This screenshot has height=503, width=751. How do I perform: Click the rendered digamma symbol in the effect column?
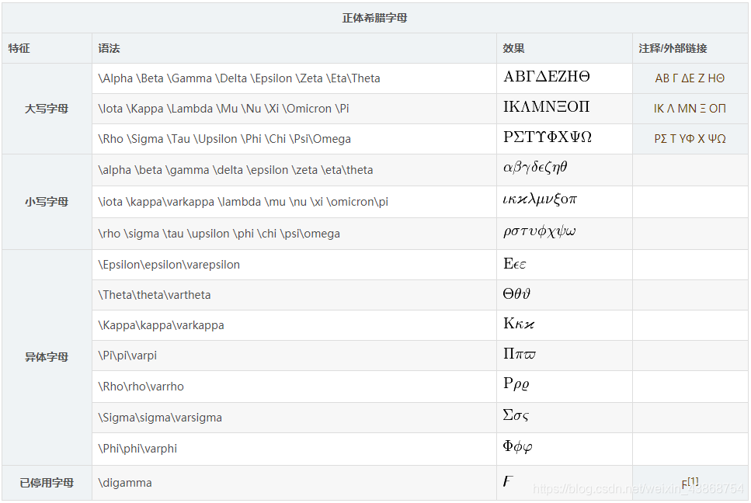pos(508,481)
